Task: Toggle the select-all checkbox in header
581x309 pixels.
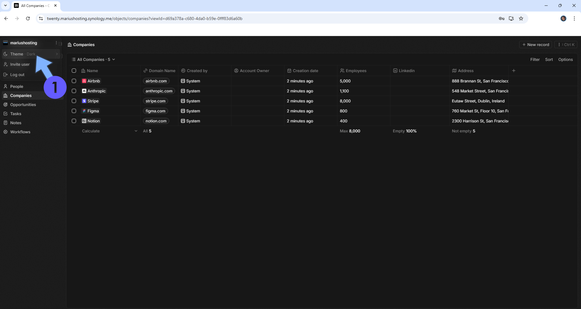Action: click(74, 71)
